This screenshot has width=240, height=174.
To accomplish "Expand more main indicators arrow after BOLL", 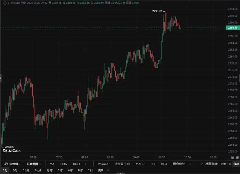I will click(86, 164).
